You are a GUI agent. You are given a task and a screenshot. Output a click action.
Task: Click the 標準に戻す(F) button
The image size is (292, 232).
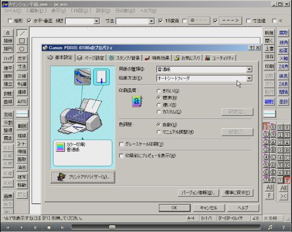tap(237, 193)
